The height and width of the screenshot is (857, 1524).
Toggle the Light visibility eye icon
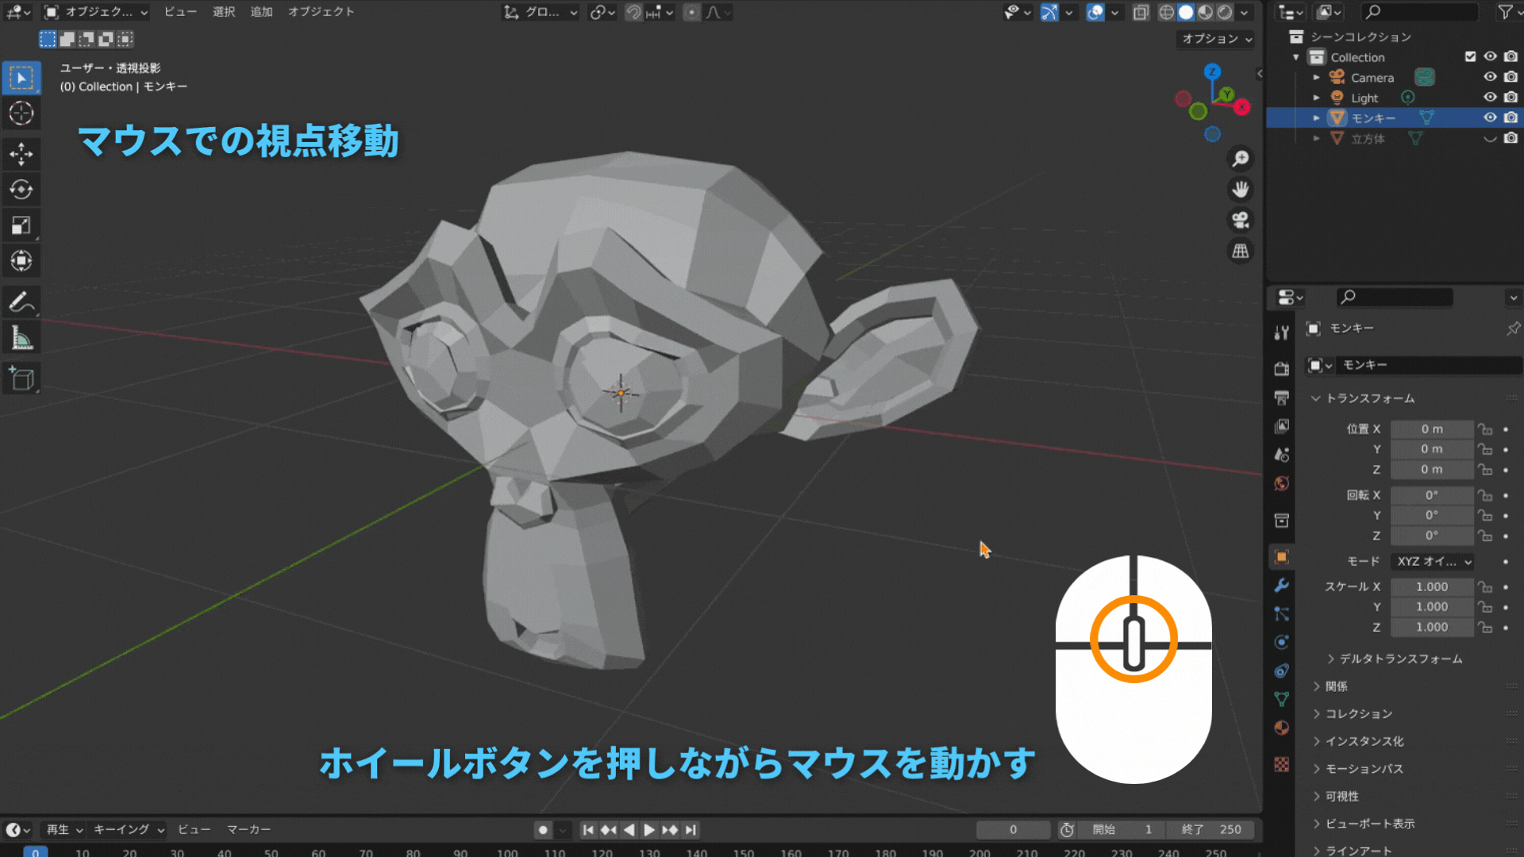1490,97
